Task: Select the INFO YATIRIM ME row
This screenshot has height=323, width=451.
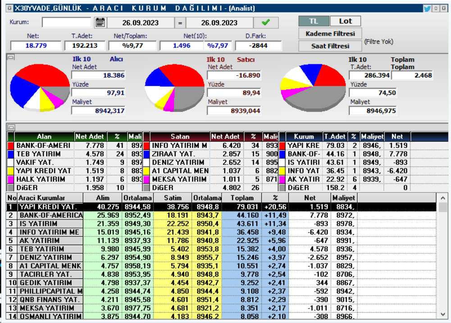Action: (221, 232)
